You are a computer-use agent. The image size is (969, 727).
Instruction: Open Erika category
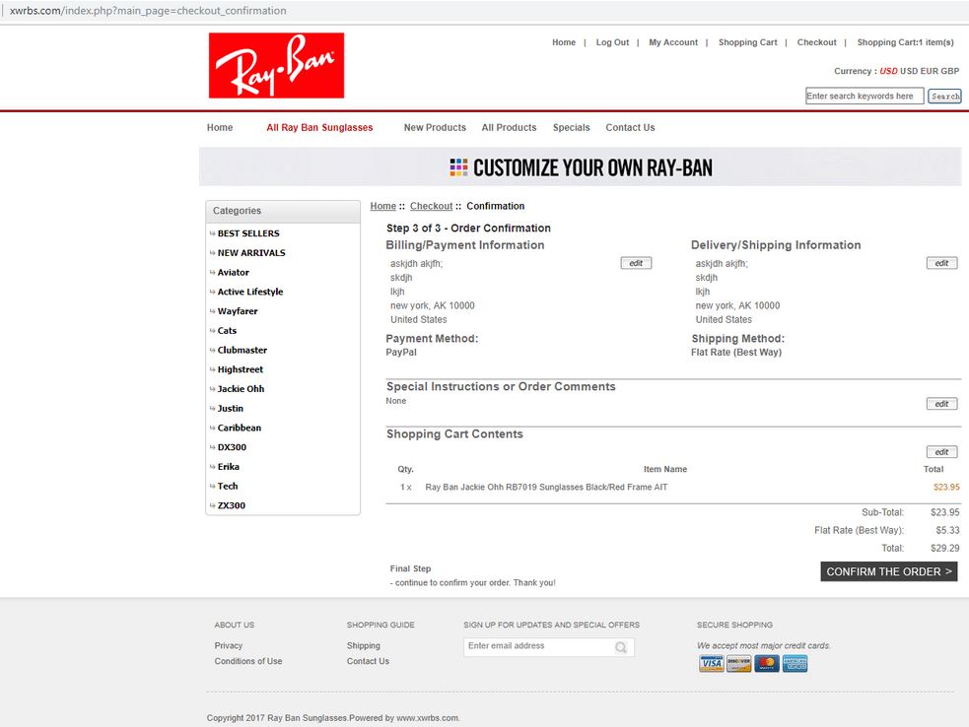228,467
